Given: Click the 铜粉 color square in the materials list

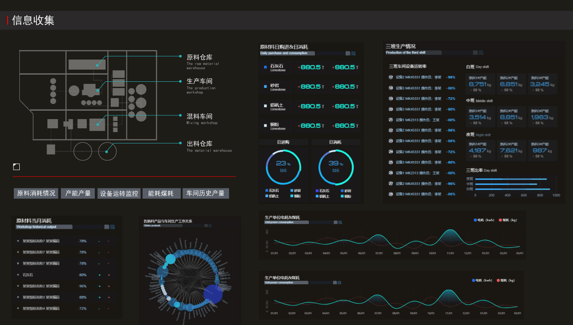Looking at the screenshot, I should tap(265, 125).
